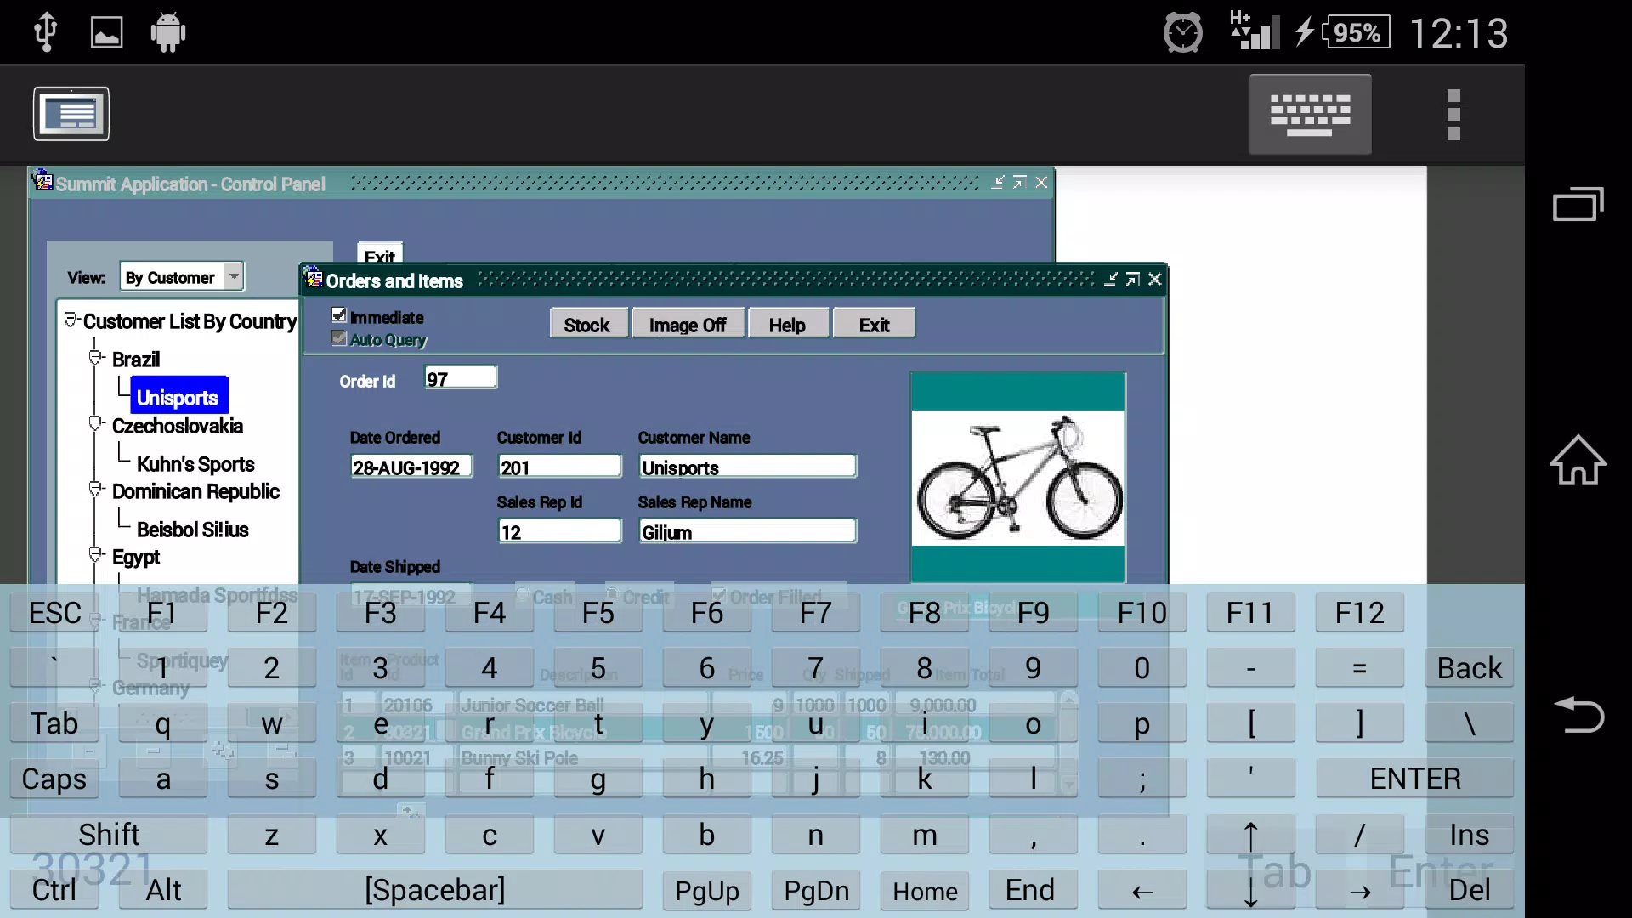
Task: Collapse the Brazil tree node
Action: tap(95, 358)
